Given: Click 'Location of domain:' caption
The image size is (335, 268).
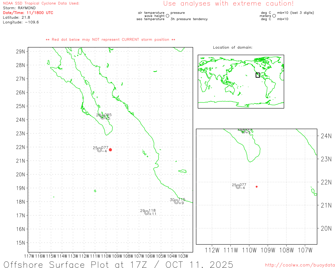Looking at the screenshot, I should (233, 47).
